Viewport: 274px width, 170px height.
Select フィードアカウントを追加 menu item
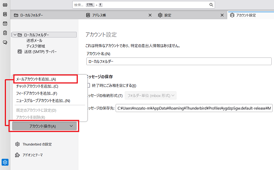click(37, 93)
